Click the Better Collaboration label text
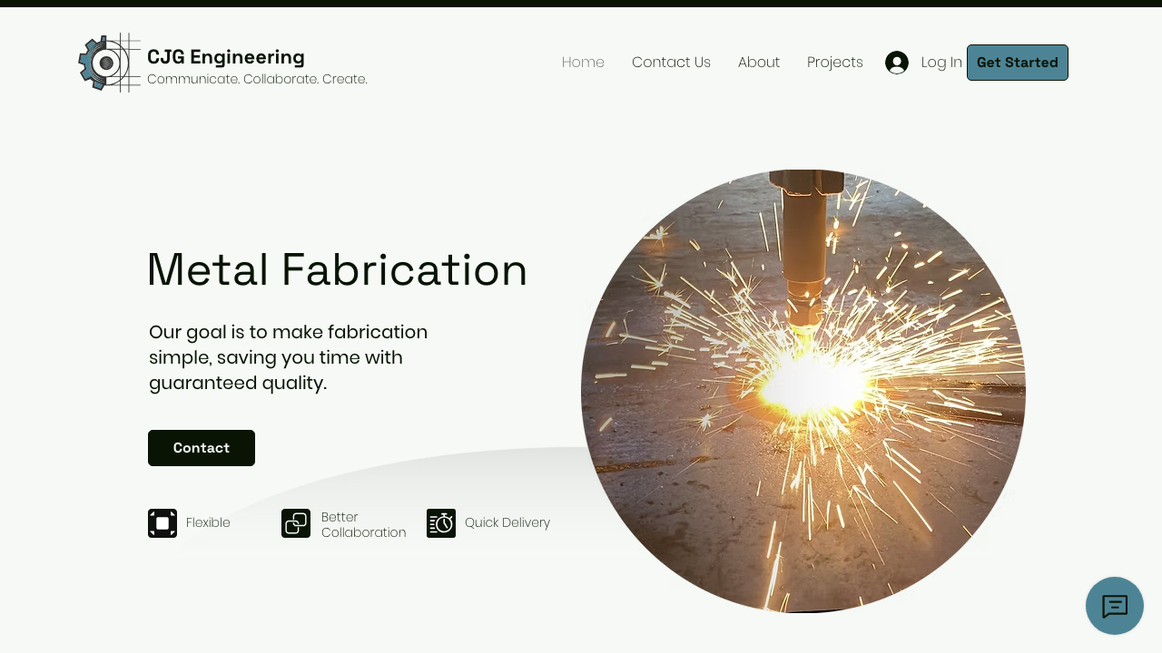Screen dimensions: 1162x653 (363, 524)
